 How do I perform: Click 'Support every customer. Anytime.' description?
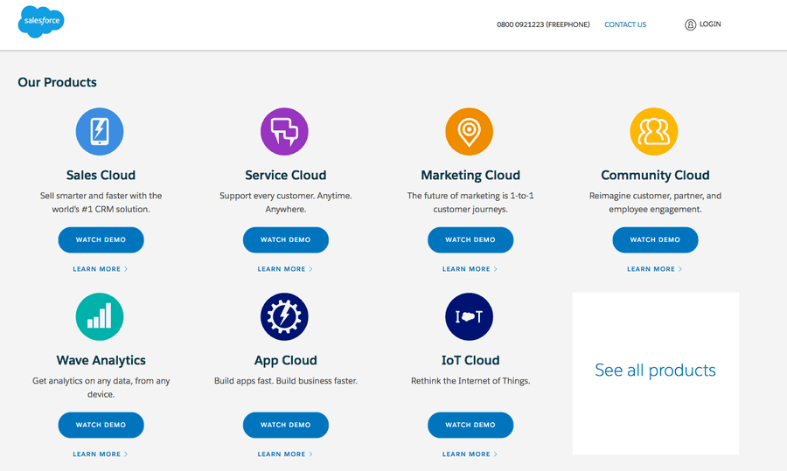(286, 202)
